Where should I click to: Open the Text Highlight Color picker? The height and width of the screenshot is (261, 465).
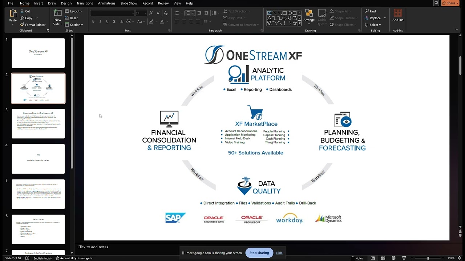pyautogui.click(x=151, y=21)
